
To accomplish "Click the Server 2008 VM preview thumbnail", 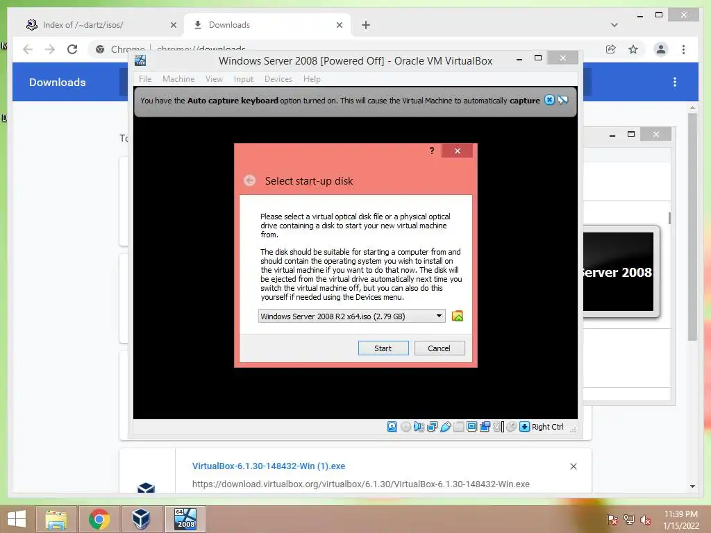I will [619, 271].
